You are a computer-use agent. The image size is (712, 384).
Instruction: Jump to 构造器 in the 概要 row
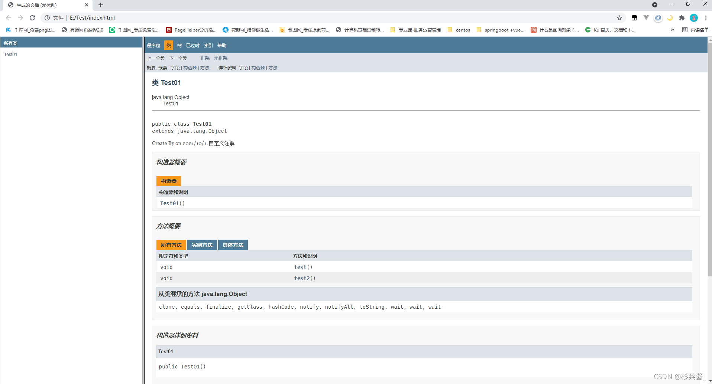click(x=190, y=68)
